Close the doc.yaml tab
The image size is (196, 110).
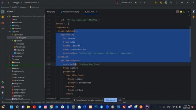[x=96, y=12]
